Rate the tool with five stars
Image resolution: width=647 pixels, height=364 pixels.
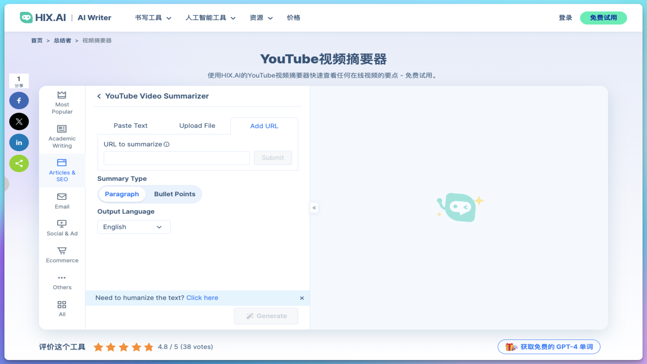(x=148, y=347)
